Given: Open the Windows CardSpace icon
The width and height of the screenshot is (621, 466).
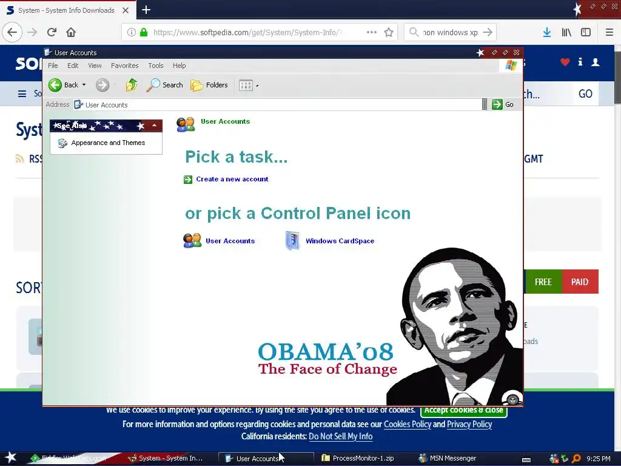Looking at the screenshot, I should (x=292, y=240).
